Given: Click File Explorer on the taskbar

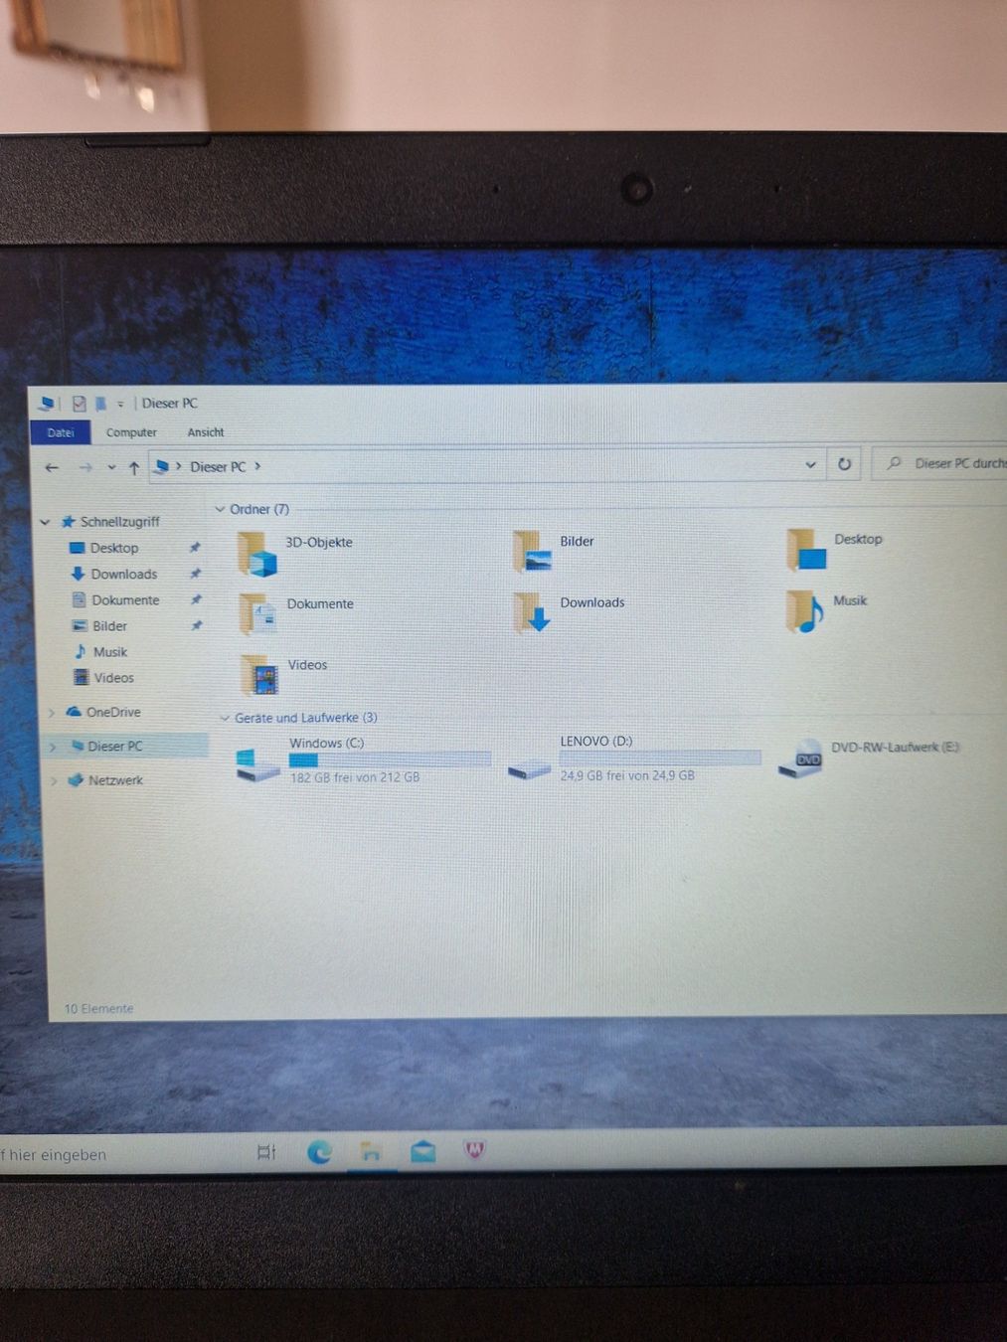Looking at the screenshot, I should (x=371, y=1152).
